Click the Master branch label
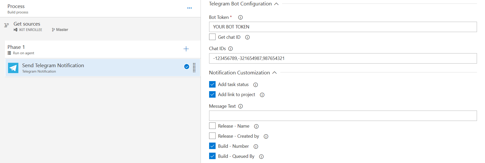485x163 pixels. (62, 30)
